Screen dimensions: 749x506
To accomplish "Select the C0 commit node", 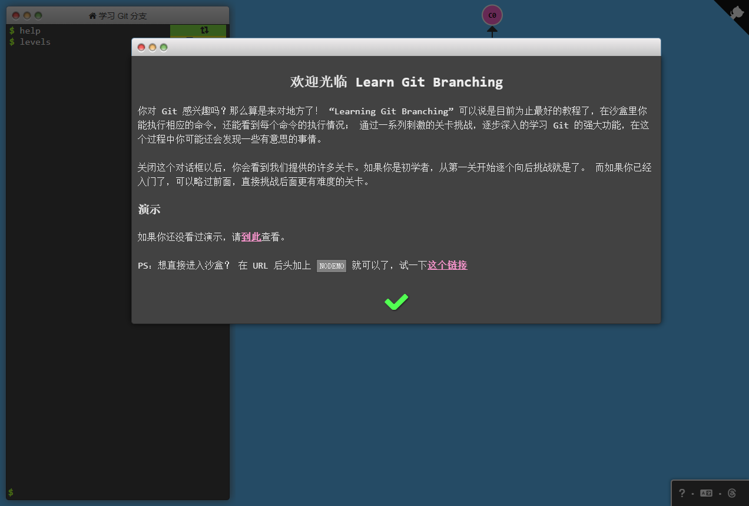I will pos(492,15).
